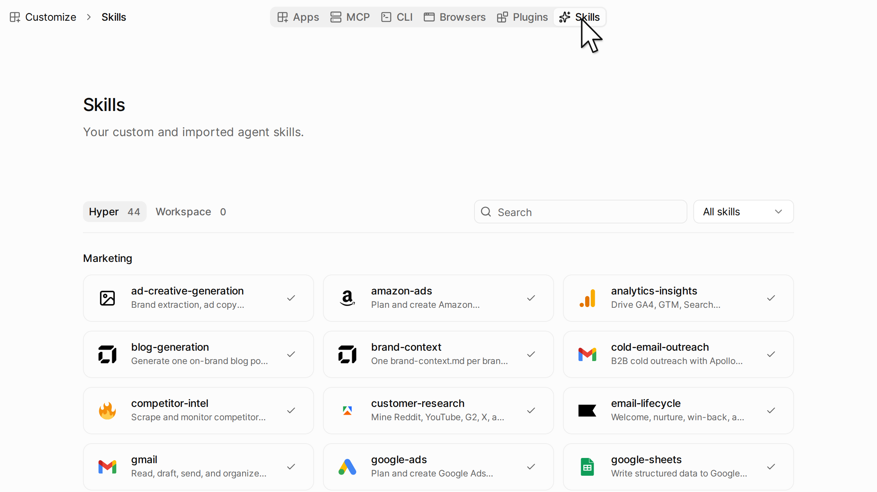Click the Google Ads logo icon
This screenshot has width=877, height=492.
(347, 467)
